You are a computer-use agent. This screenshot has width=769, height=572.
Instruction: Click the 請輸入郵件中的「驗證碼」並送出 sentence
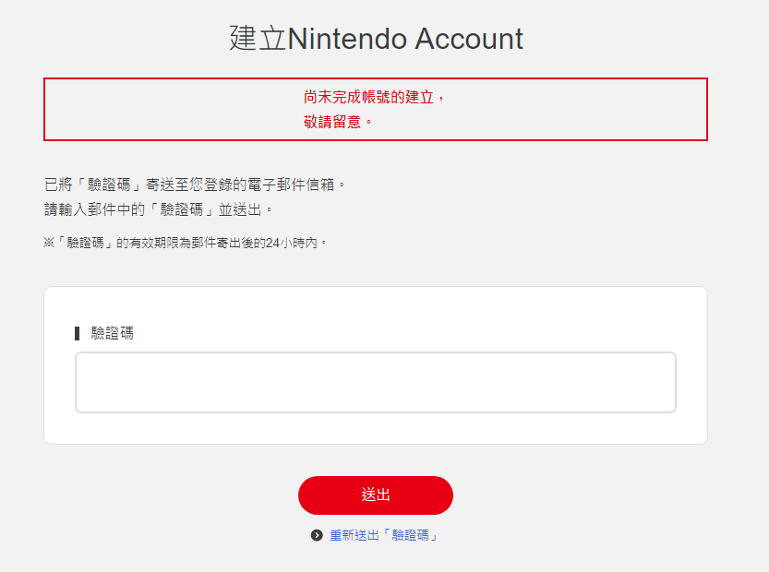159,209
